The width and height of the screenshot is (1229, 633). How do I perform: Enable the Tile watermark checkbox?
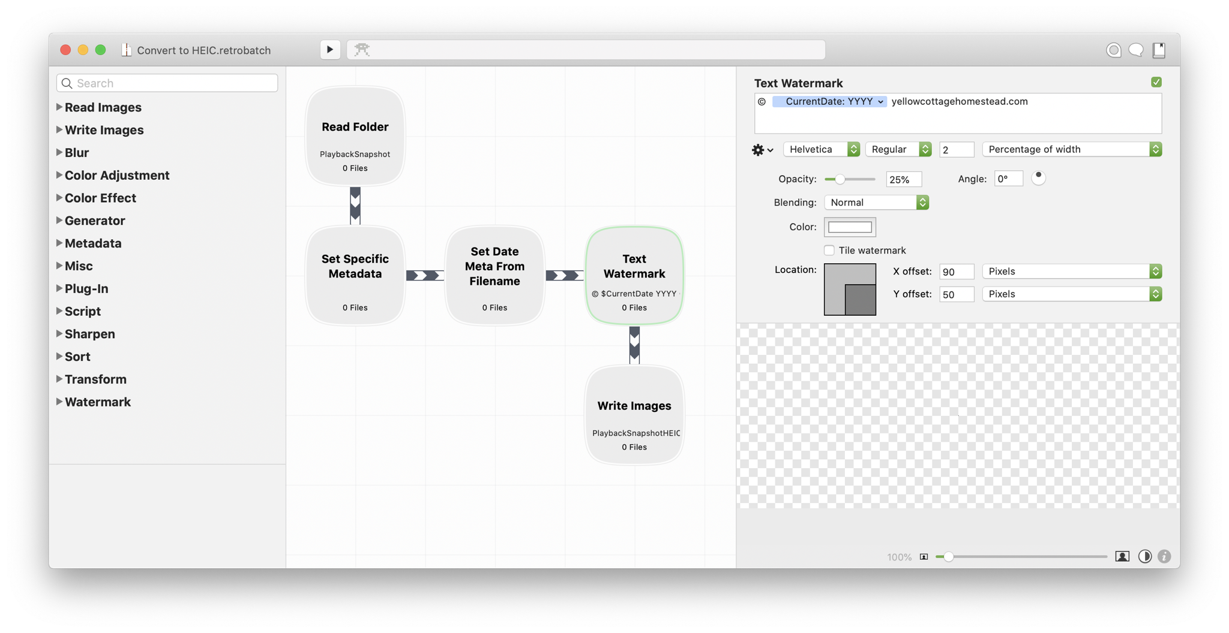(x=829, y=250)
